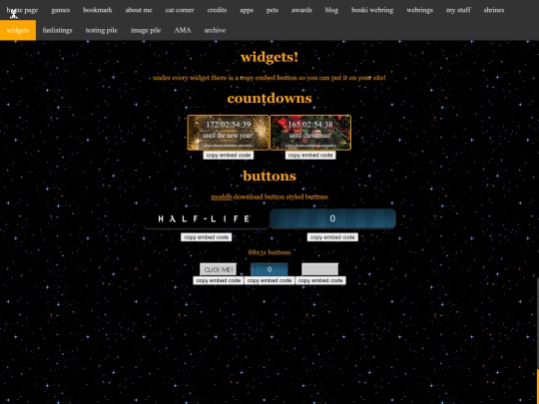
Task: Copy embed code for new year countdown
Action: pos(229,156)
